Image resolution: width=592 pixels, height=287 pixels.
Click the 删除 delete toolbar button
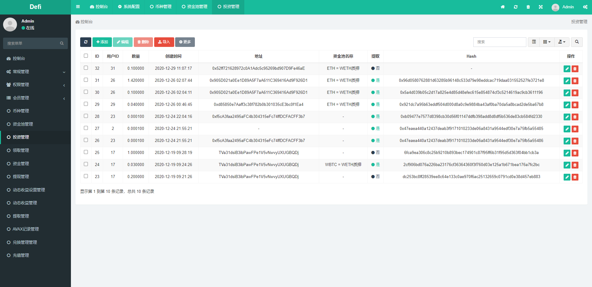click(x=143, y=42)
